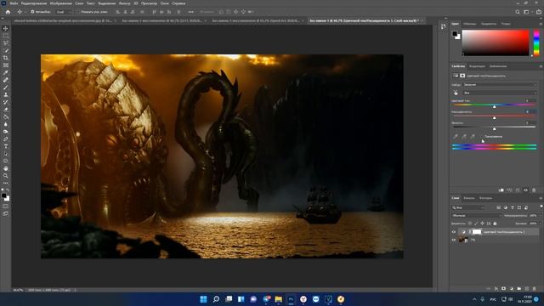
Task: Select the Rectangular Marquee tool
Action: [x=6, y=36]
